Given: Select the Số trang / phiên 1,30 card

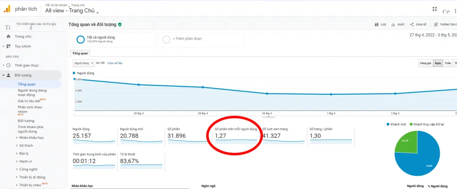Looking at the screenshot, I should 331,136.
